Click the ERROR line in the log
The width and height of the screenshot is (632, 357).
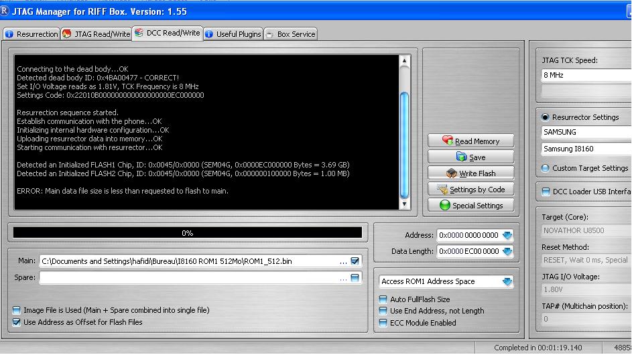coord(123,191)
